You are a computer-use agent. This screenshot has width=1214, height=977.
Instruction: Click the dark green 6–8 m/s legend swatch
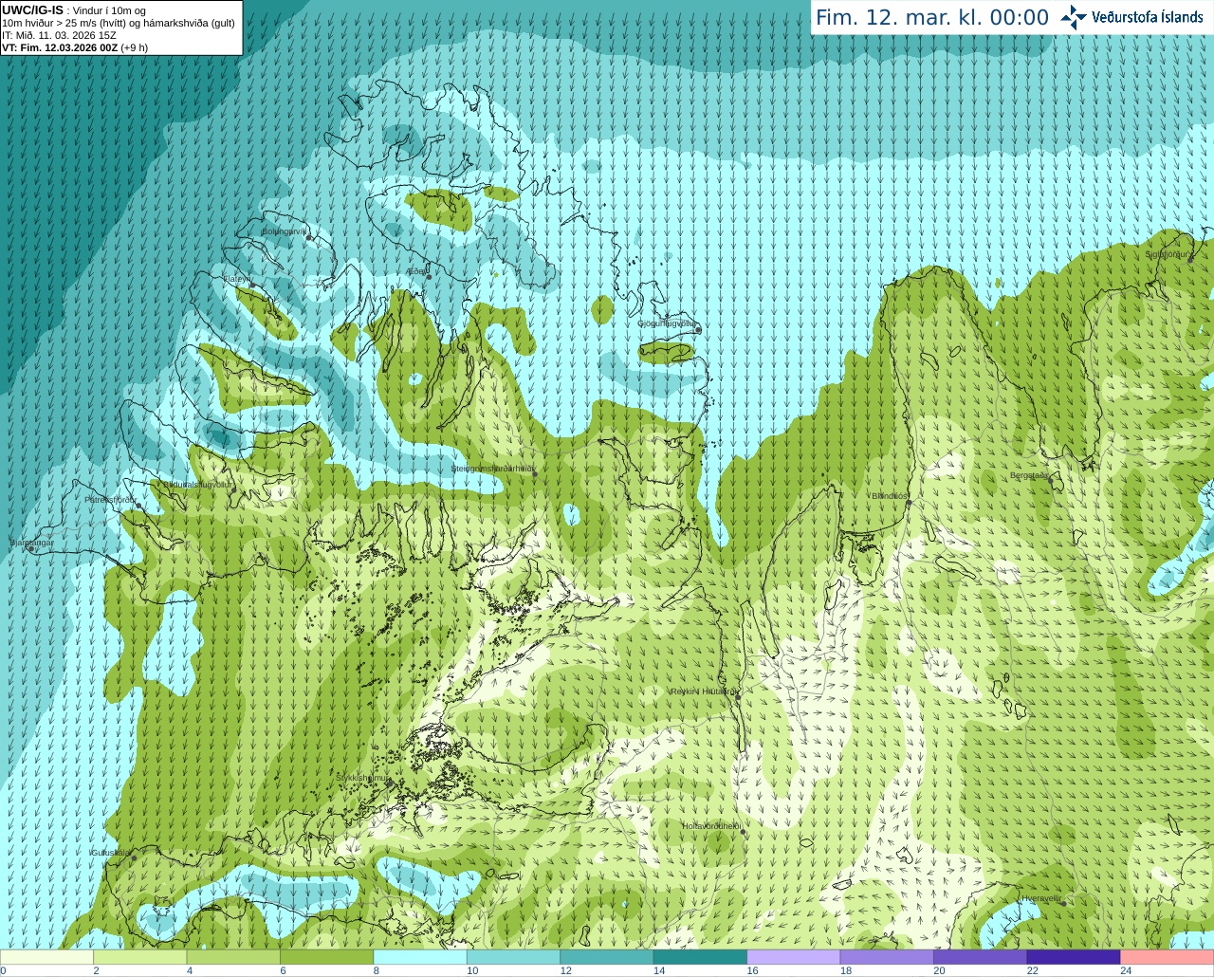[326, 957]
